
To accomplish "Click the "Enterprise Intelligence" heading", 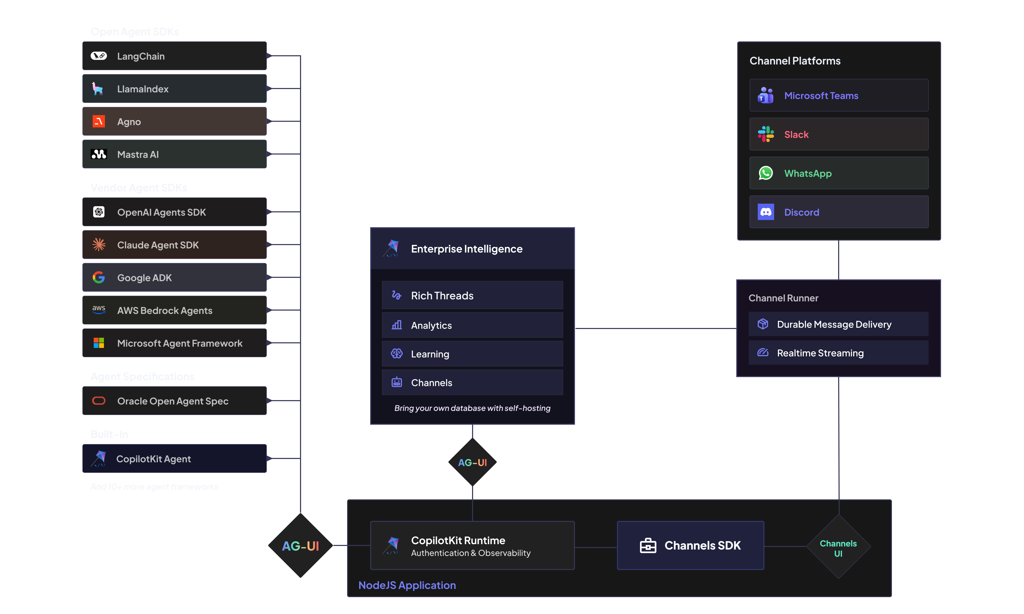I will point(466,249).
